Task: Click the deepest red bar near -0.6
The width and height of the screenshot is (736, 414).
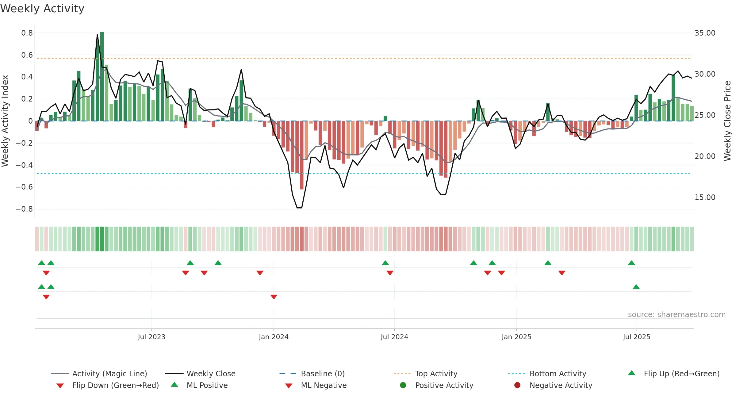Action: click(302, 155)
